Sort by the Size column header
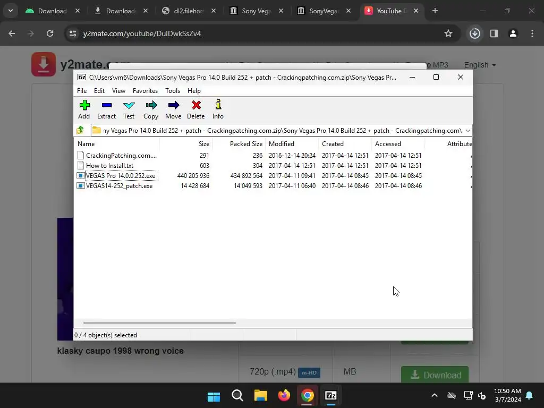This screenshot has height=408, width=544. point(186,143)
